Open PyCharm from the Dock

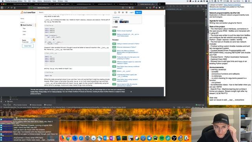point(156,138)
